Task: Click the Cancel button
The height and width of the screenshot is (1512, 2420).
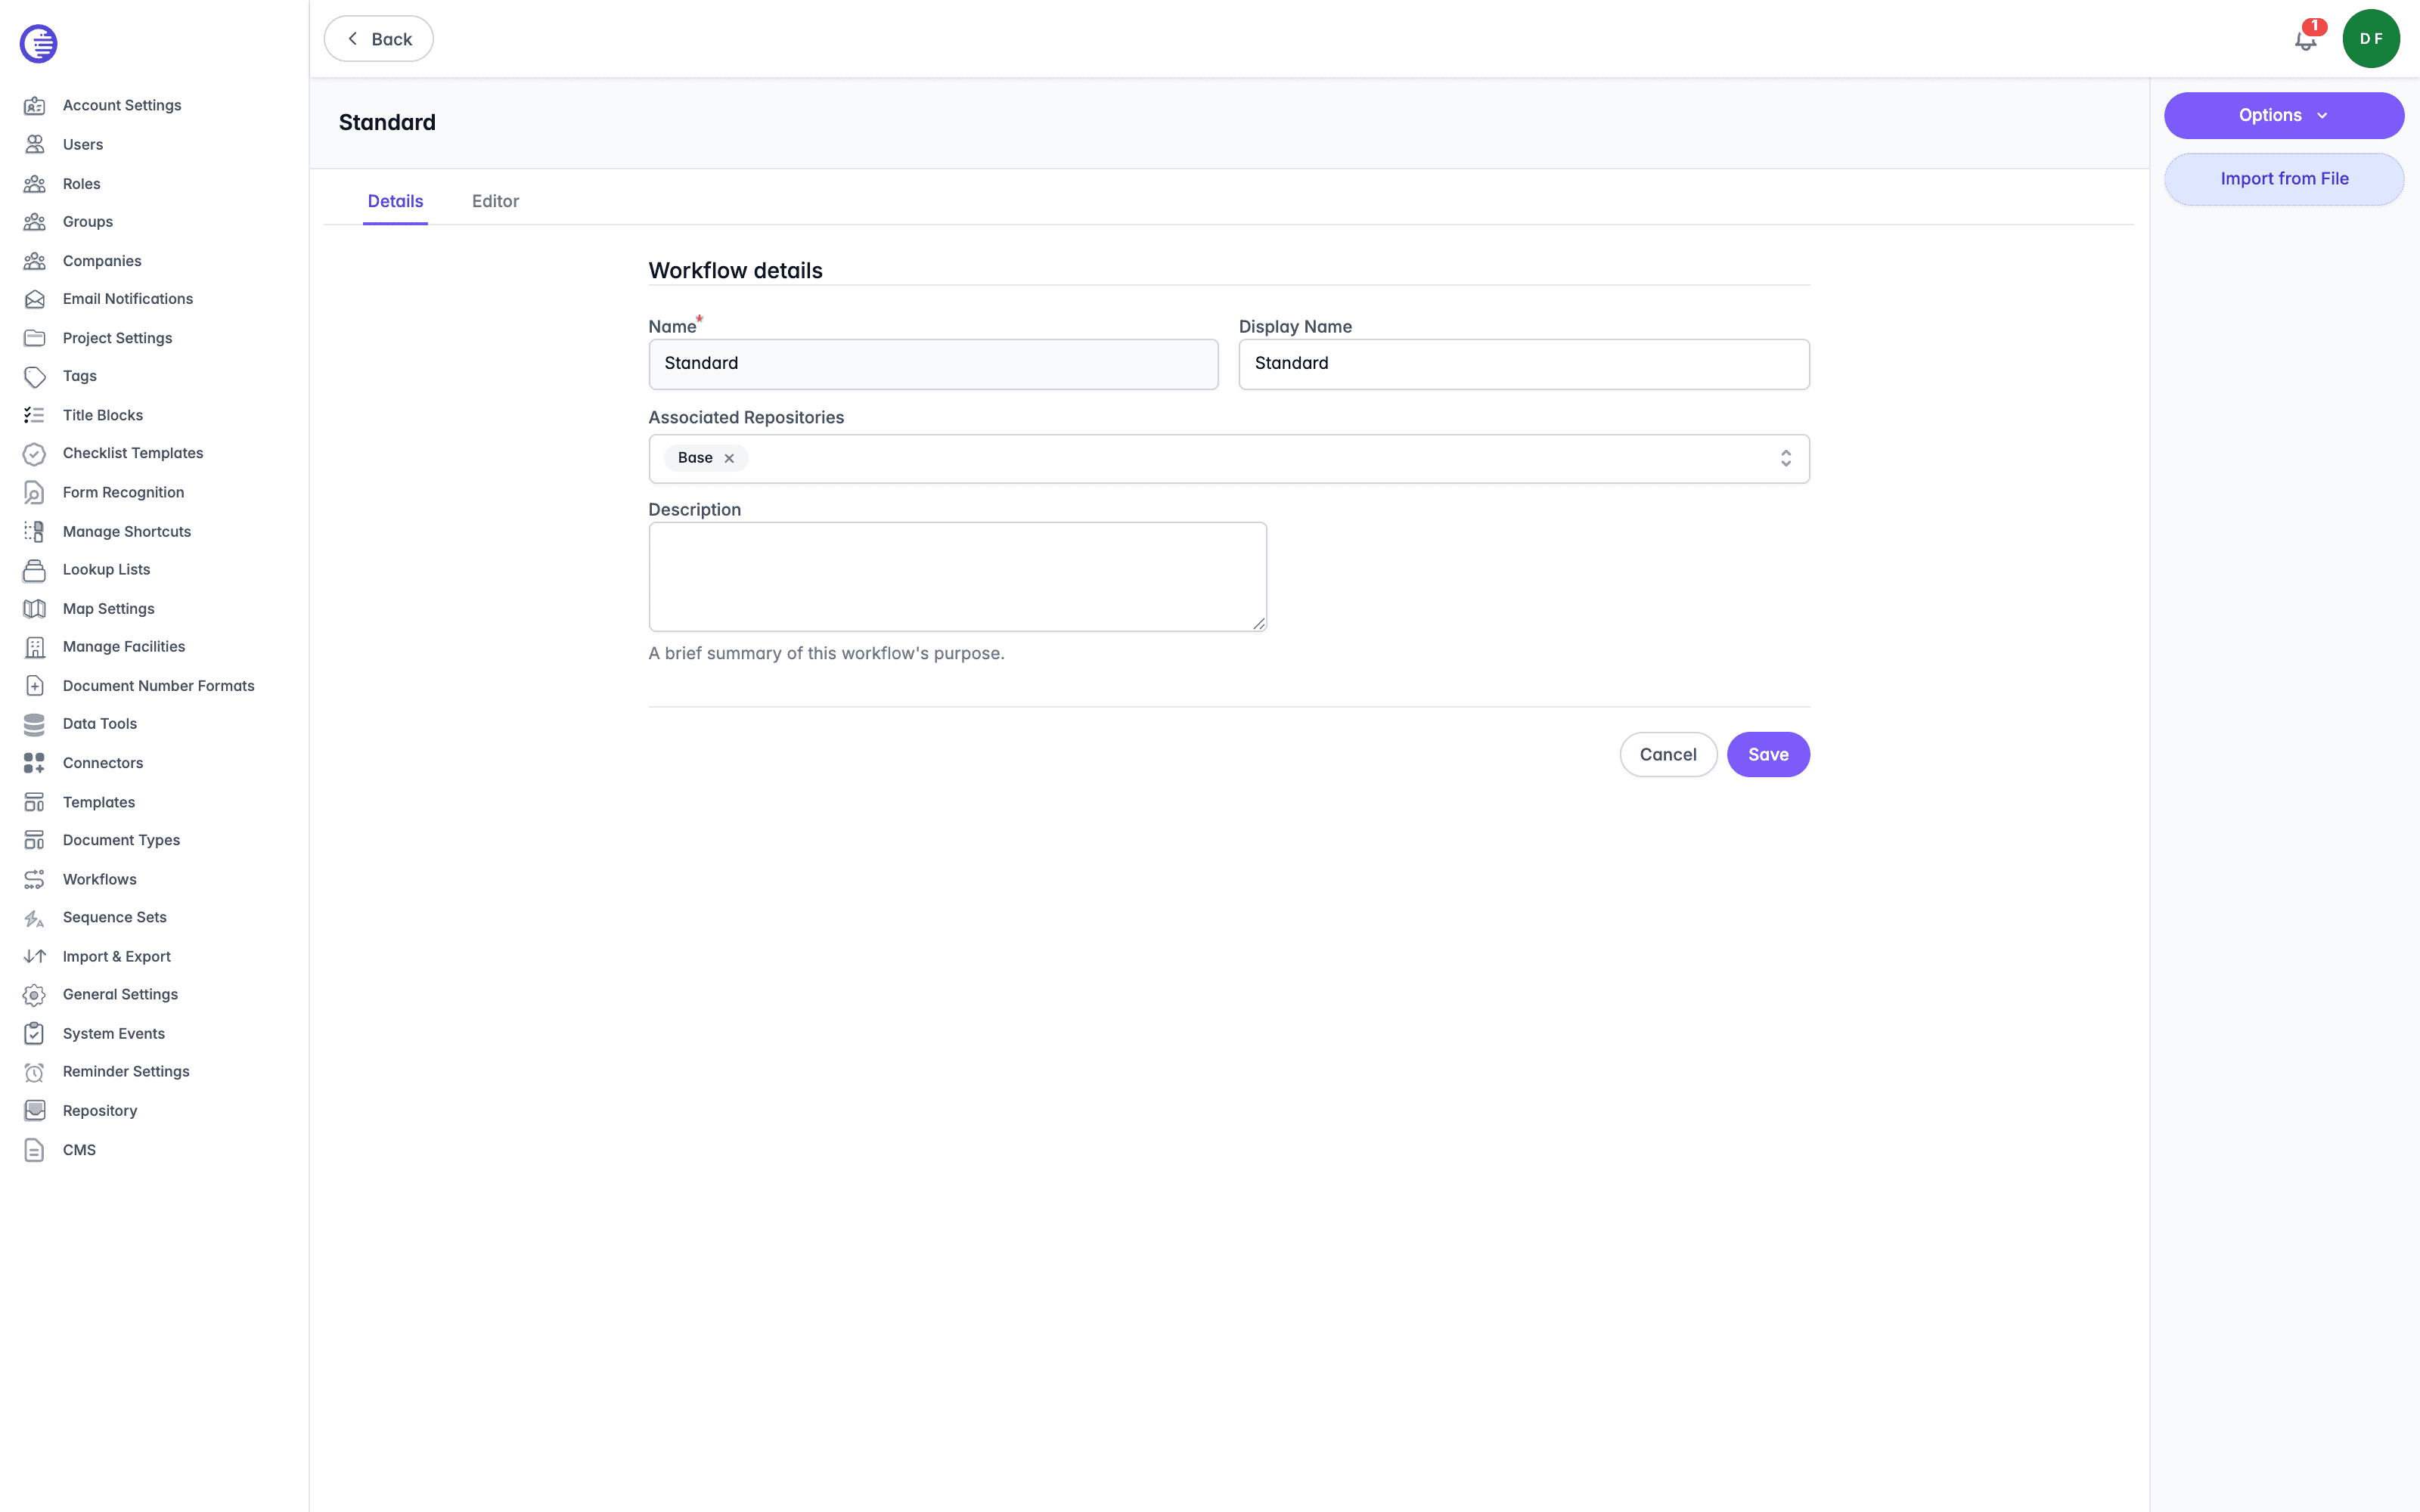Action: pyautogui.click(x=1667, y=754)
